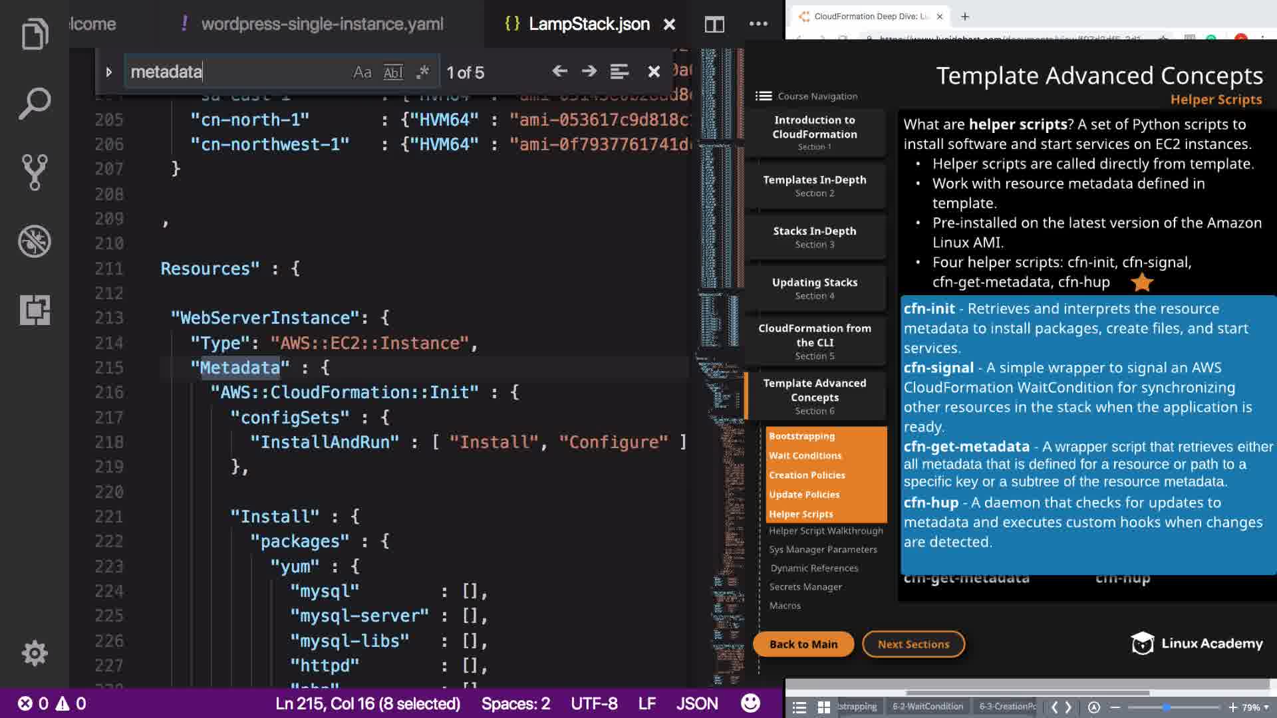This screenshot has height=718, width=1277.
Task: Toggle Use Regular Expression option
Action: tap(423, 72)
